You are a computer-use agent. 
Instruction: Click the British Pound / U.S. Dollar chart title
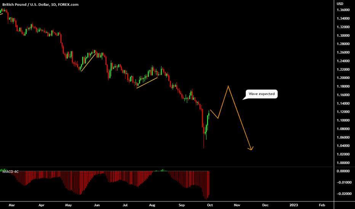(40, 5)
